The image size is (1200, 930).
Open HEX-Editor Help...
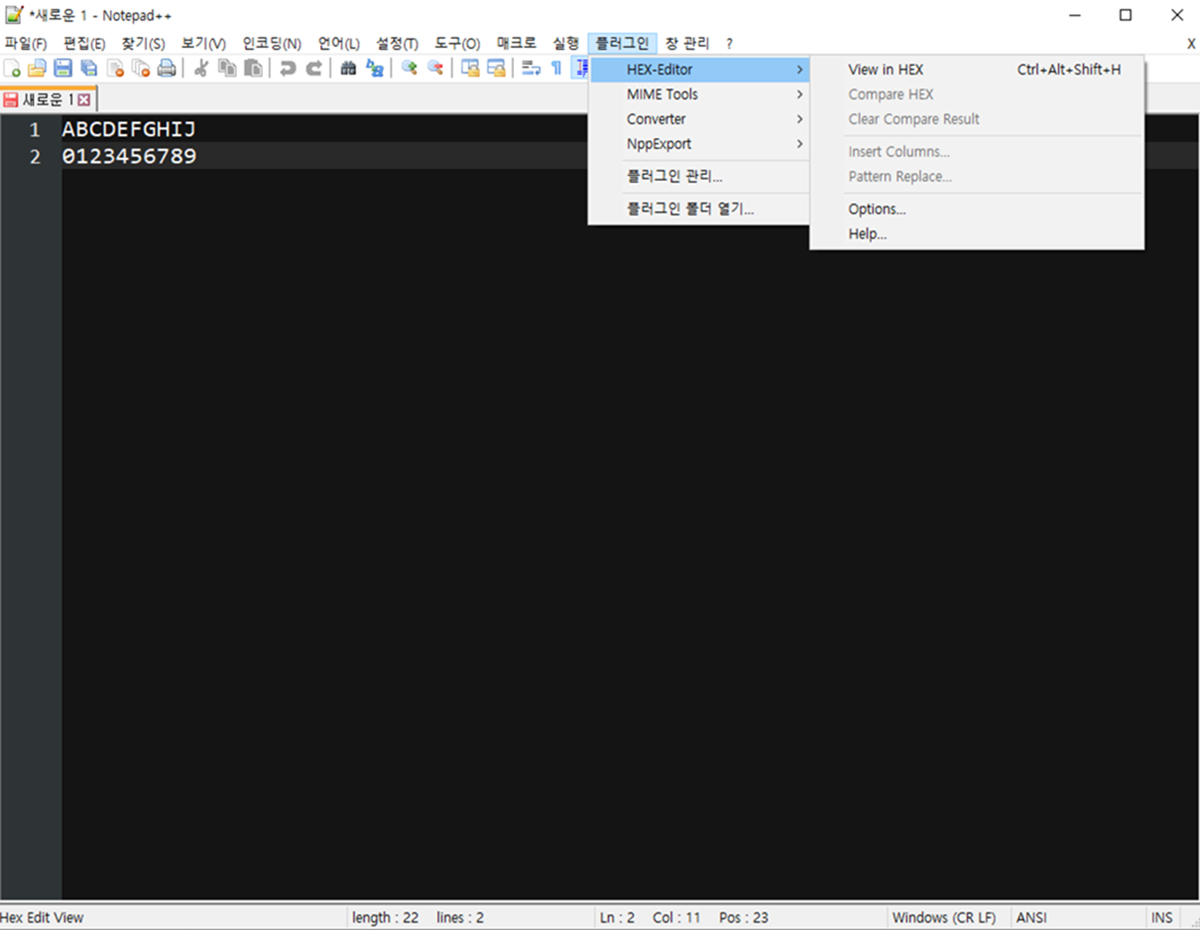(x=977, y=234)
